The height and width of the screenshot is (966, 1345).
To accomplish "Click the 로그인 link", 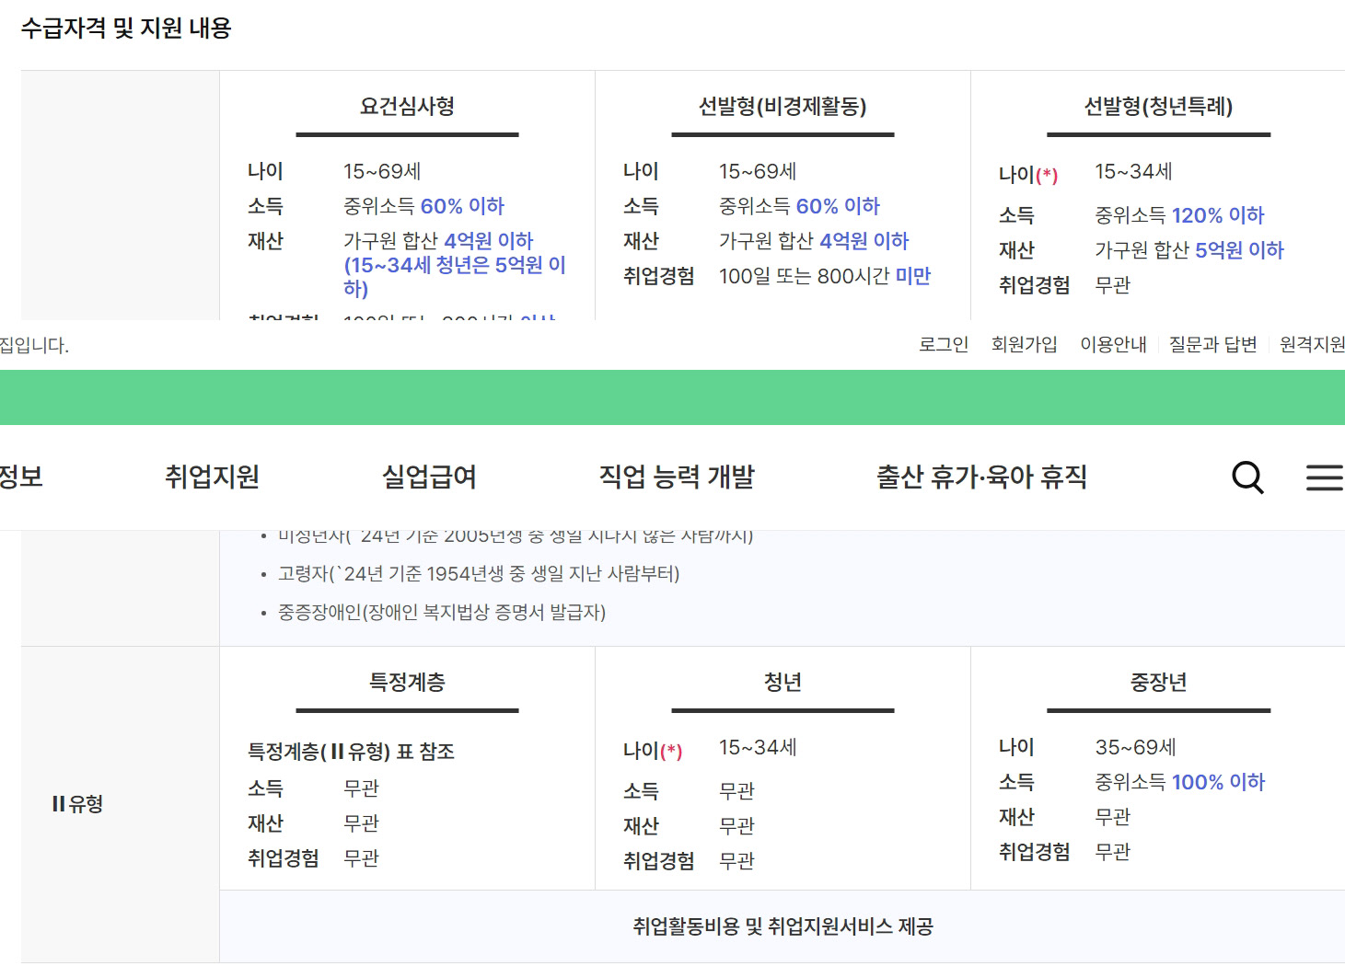I will click(x=944, y=344).
